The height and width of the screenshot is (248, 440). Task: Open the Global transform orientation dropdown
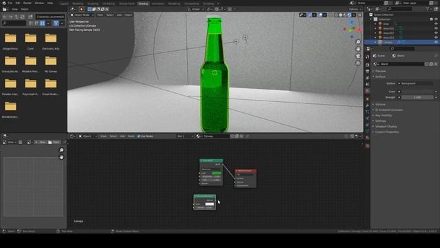[x=195, y=9]
